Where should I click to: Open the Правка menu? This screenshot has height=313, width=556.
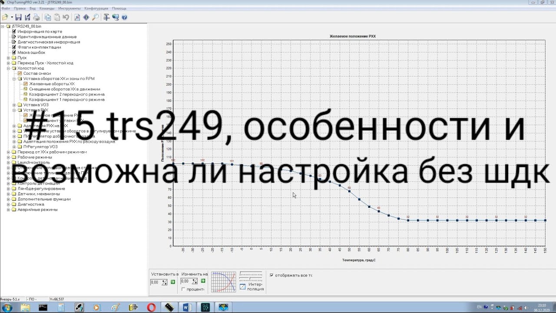(x=20, y=8)
